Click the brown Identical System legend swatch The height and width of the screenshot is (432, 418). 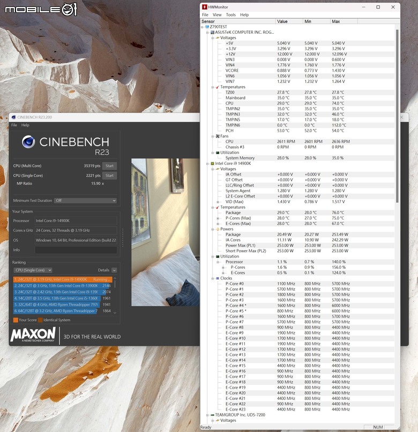tap(40, 320)
